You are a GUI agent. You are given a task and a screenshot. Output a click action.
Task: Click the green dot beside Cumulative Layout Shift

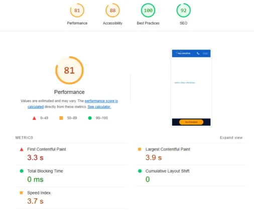pos(140,171)
